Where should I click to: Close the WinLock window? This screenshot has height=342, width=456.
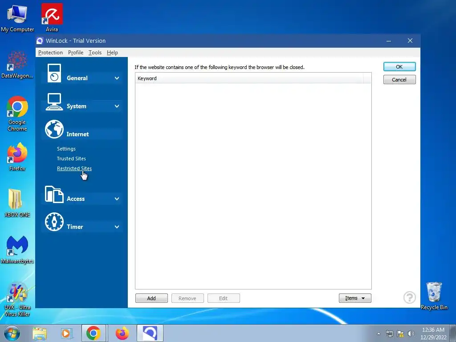410,41
